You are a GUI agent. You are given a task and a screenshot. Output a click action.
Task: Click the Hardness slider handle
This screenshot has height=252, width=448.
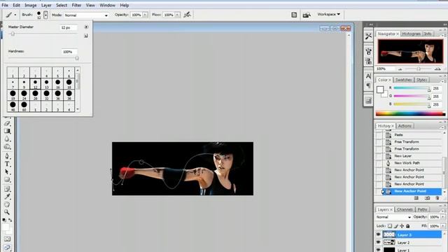[x=77, y=58]
